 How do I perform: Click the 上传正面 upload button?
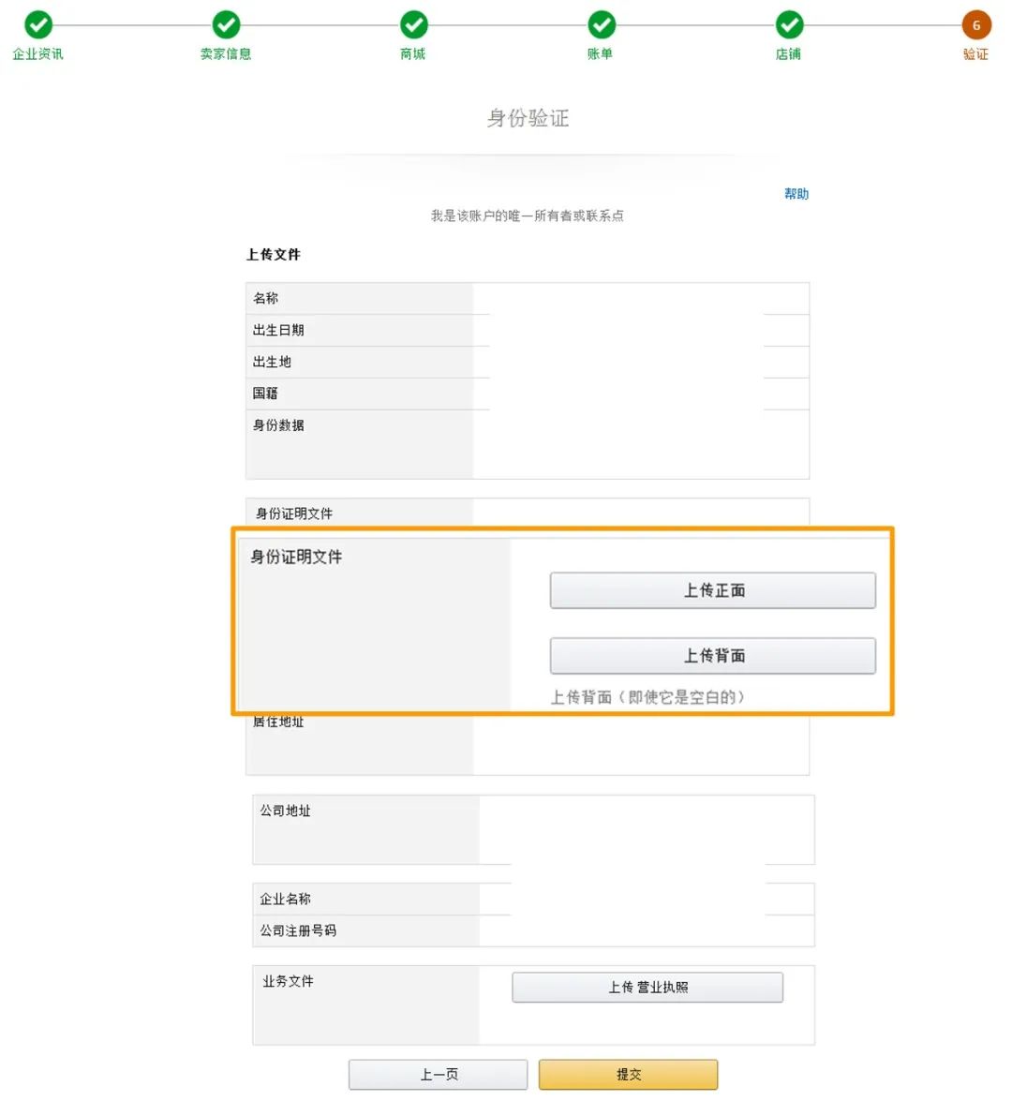(713, 590)
